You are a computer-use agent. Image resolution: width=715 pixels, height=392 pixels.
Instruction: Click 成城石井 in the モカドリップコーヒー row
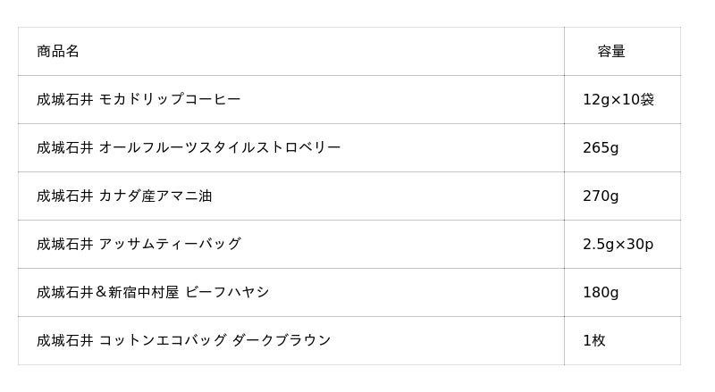click(x=64, y=100)
